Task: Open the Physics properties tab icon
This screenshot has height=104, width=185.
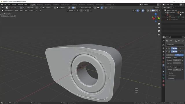Action: [x=163, y=72]
